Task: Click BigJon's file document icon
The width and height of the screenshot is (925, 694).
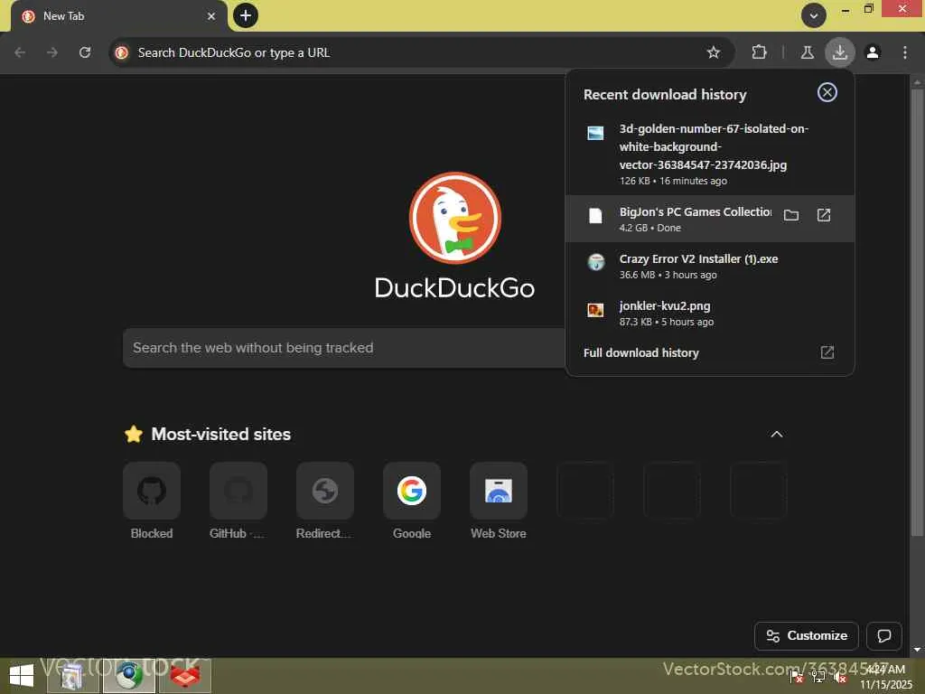Action: click(x=595, y=215)
